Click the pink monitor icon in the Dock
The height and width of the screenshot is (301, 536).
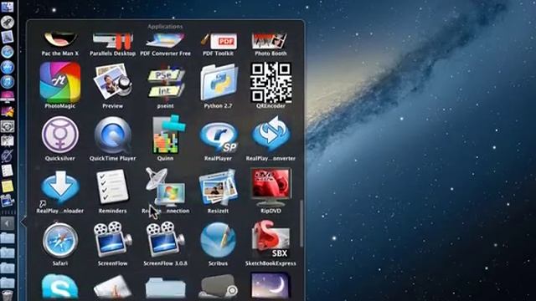[x=8, y=97]
